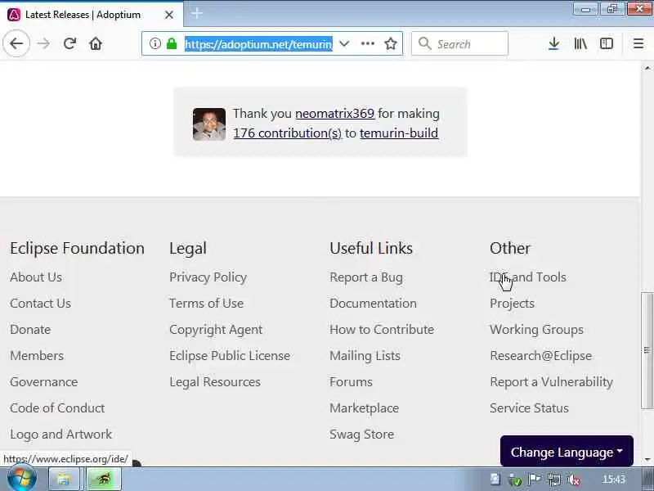This screenshot has height=491, width=654.
Task: Expand the Change Language dropdown
Action: point(567,452)
